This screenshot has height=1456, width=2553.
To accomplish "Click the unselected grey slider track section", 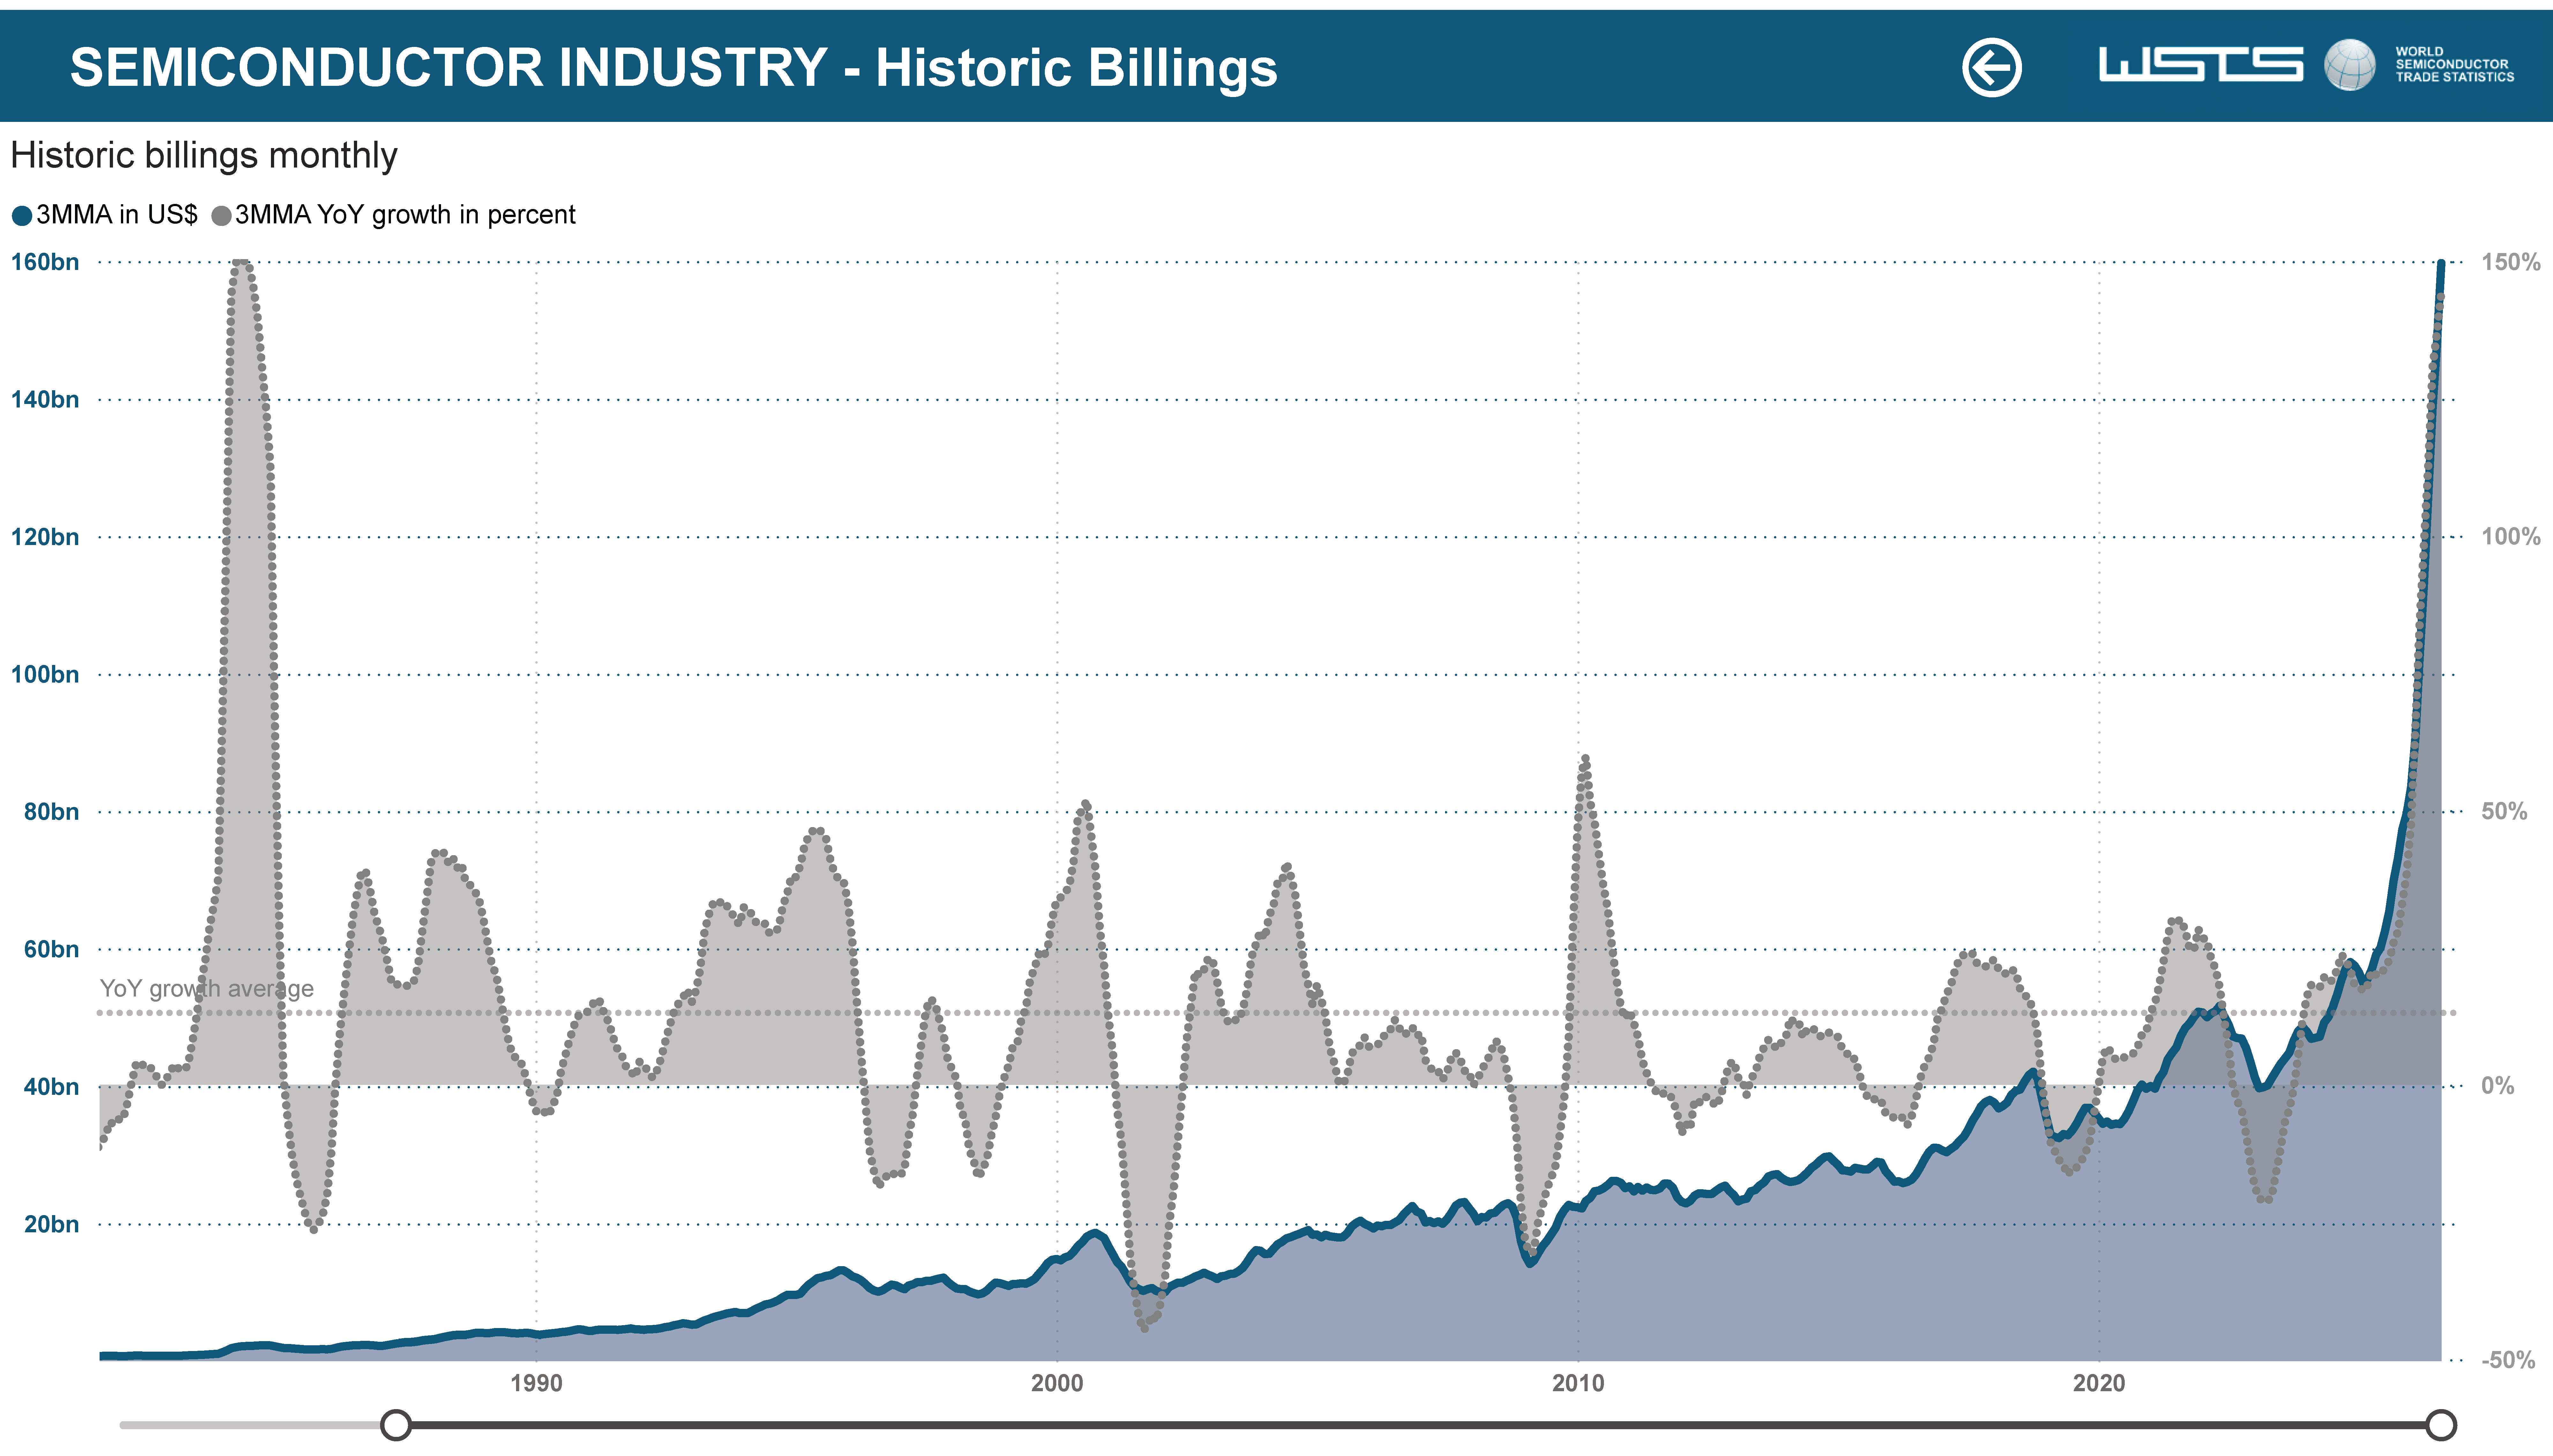I will pyautogui.click(x=251, y=1425).
